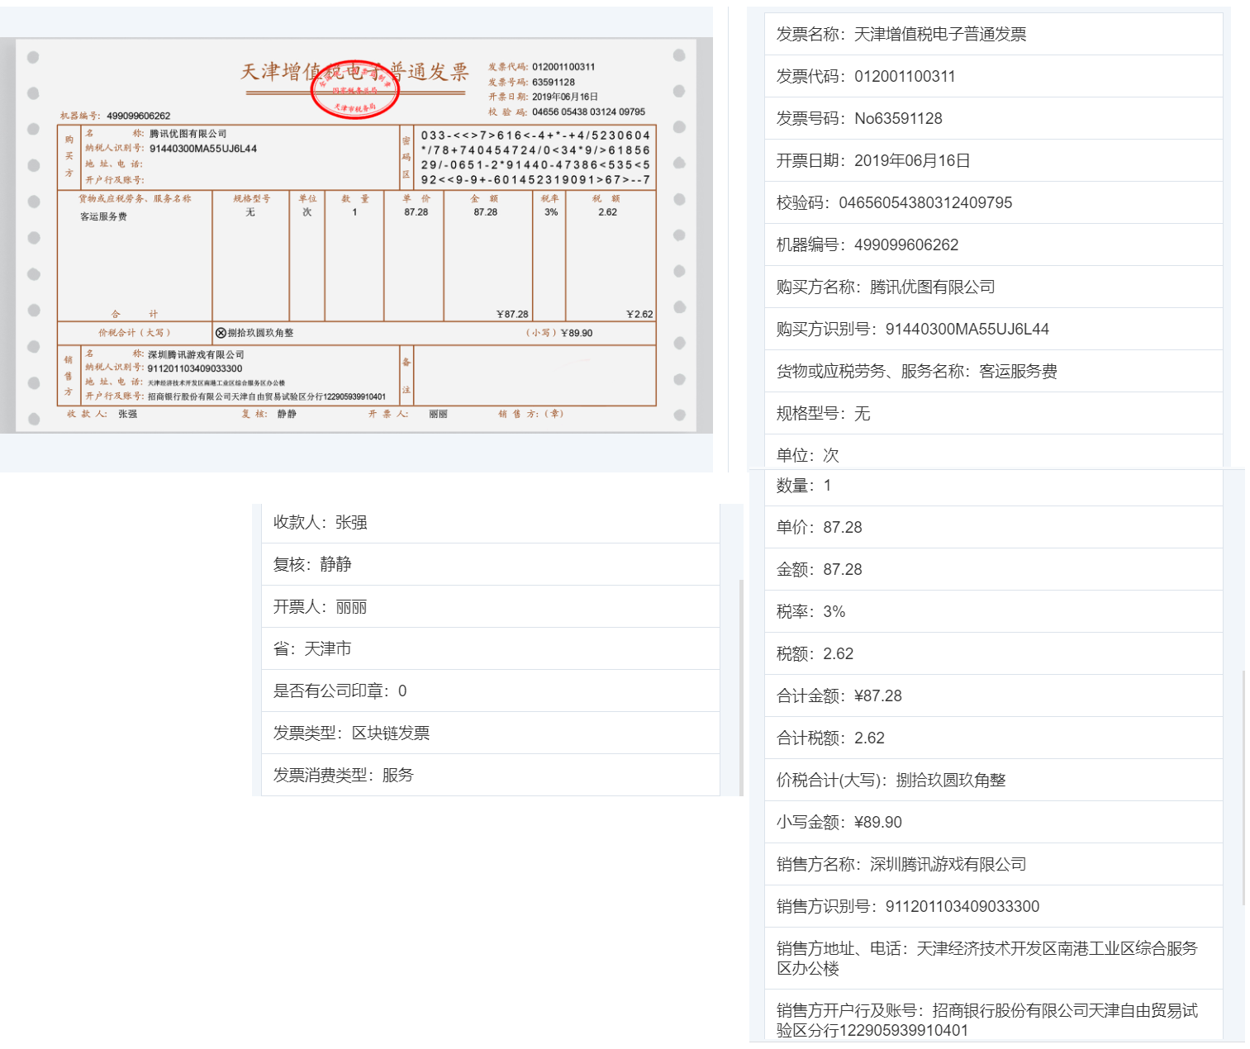Click the 捌拾玖圆玖角整 amount in invoice image

[260, 333]
